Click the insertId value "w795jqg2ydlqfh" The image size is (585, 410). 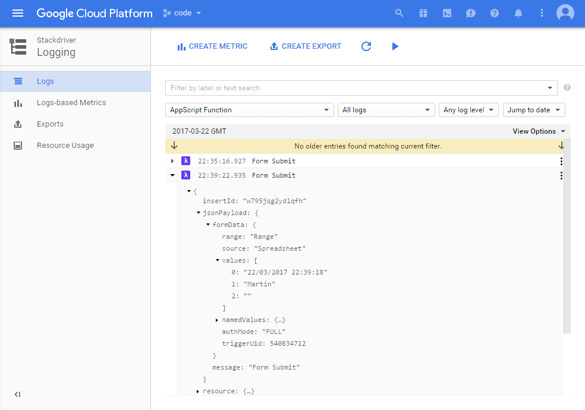click(275, 201)
